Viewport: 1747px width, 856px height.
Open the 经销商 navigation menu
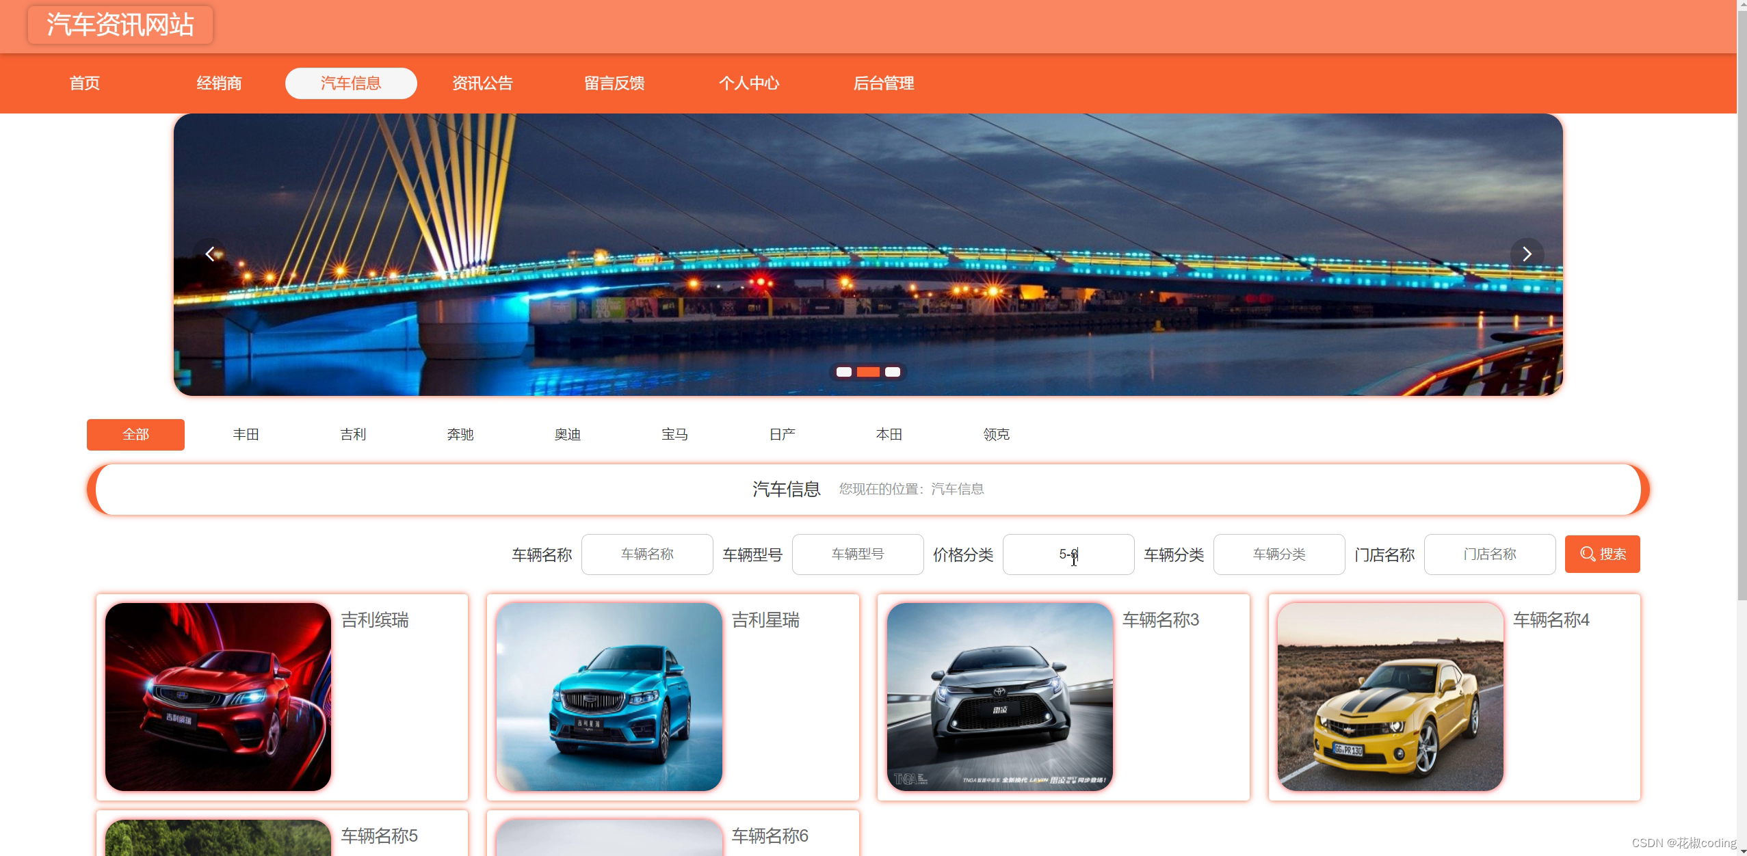(219, 83)
